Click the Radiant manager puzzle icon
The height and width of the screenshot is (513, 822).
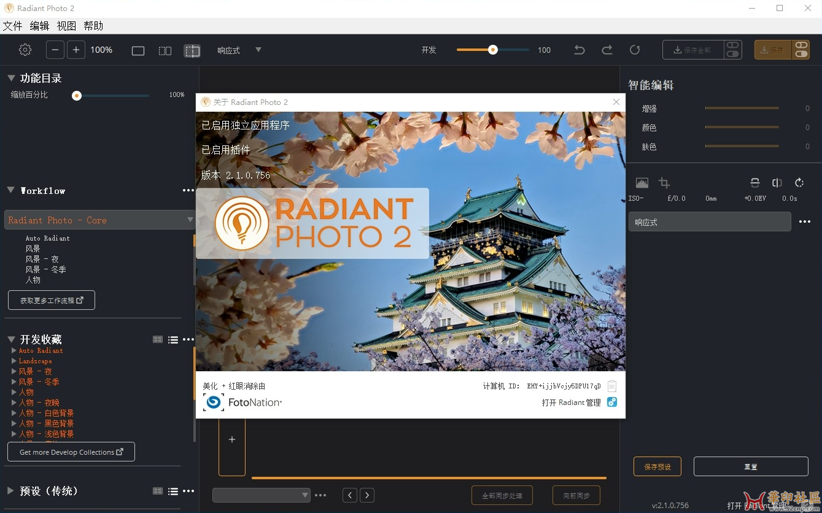[612, 402]
